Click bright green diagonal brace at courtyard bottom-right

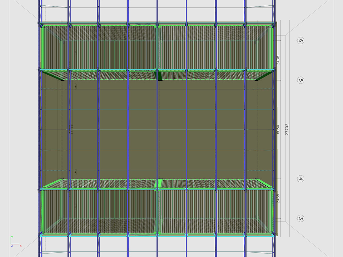[x=263, y=183]
